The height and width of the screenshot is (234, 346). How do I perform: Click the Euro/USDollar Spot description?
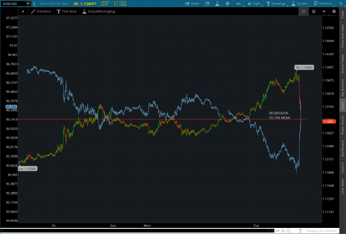[54, 3]
